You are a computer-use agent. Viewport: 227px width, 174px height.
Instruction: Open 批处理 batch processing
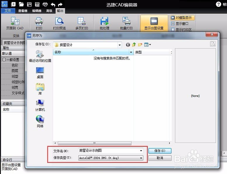(x=104, y=23)
